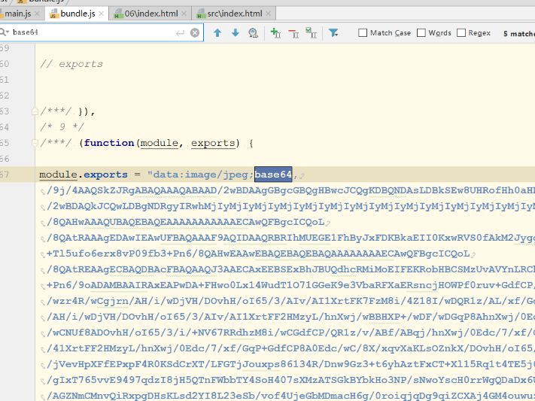Viewport: 535px width, 401px height.
Task: Insert new line icon in search field
Action: [x=180, y=33]
